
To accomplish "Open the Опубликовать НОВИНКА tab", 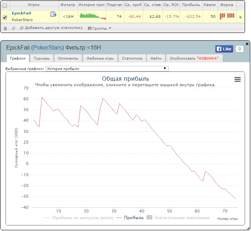I will pos(194,58).
